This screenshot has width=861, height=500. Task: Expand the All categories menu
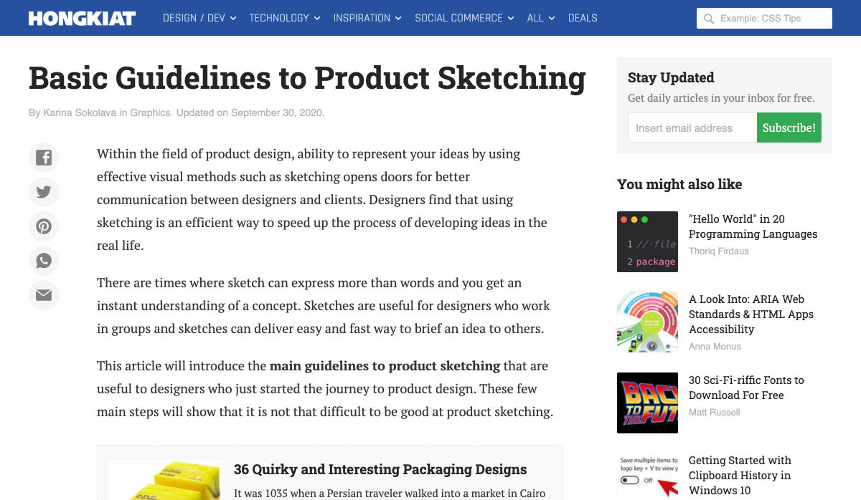click(541, 18)
